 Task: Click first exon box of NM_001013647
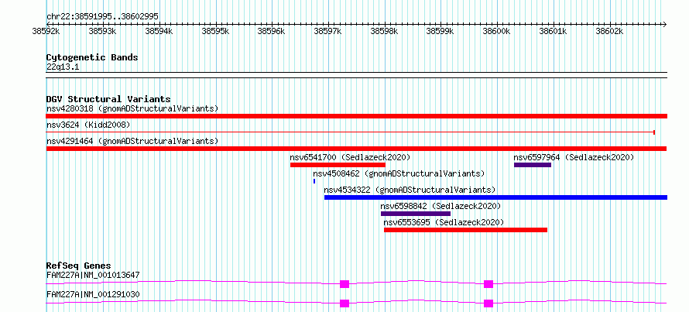pyautogui.click(x=344, y=284)
